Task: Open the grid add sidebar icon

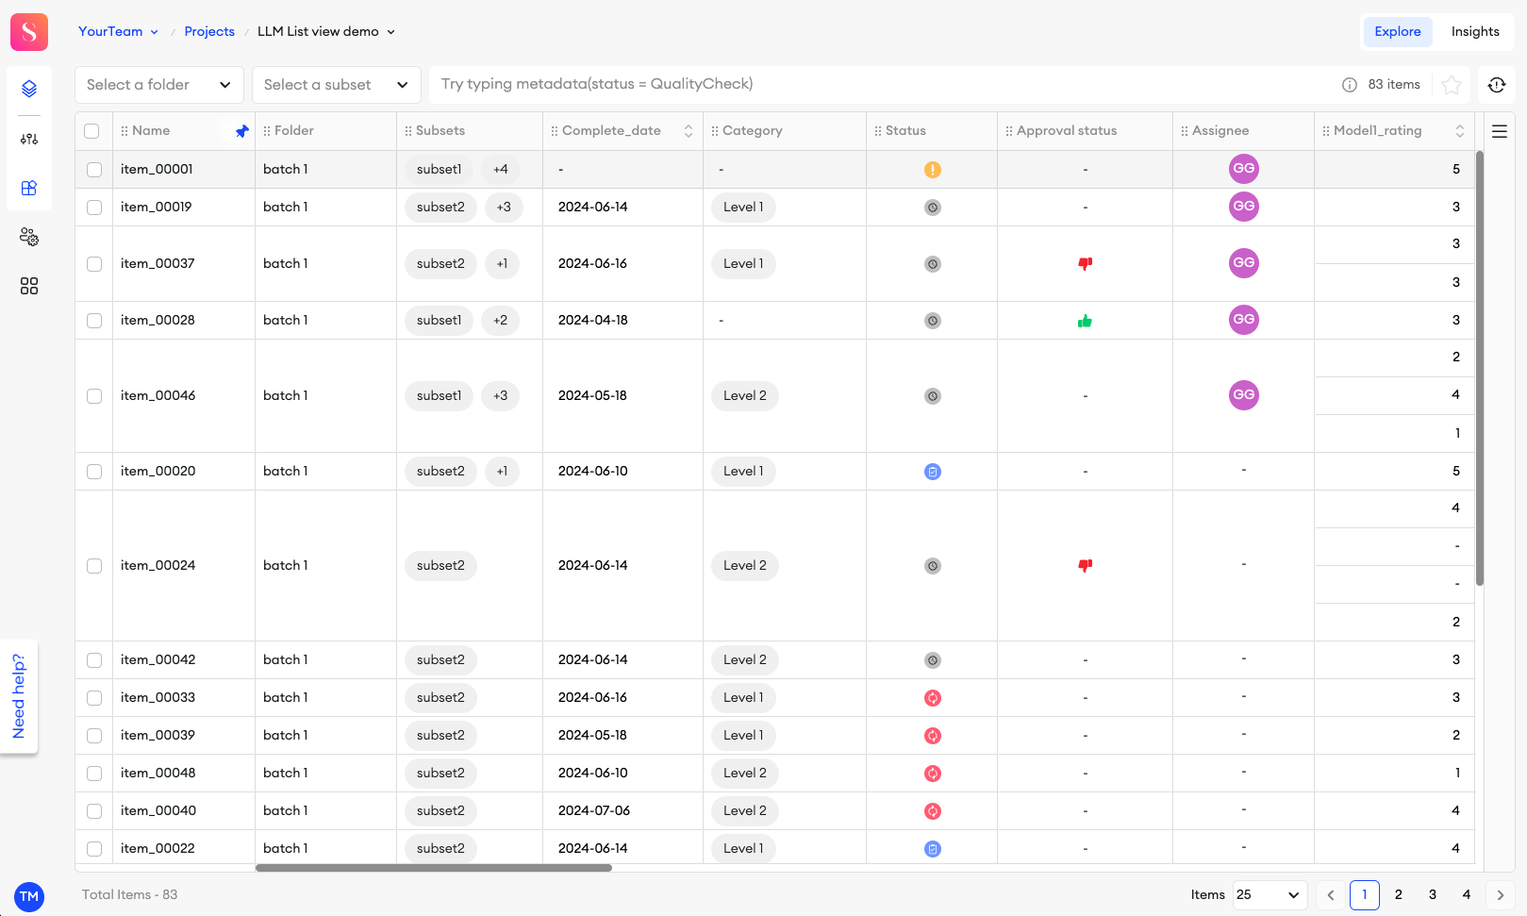Action: point(29,188)
